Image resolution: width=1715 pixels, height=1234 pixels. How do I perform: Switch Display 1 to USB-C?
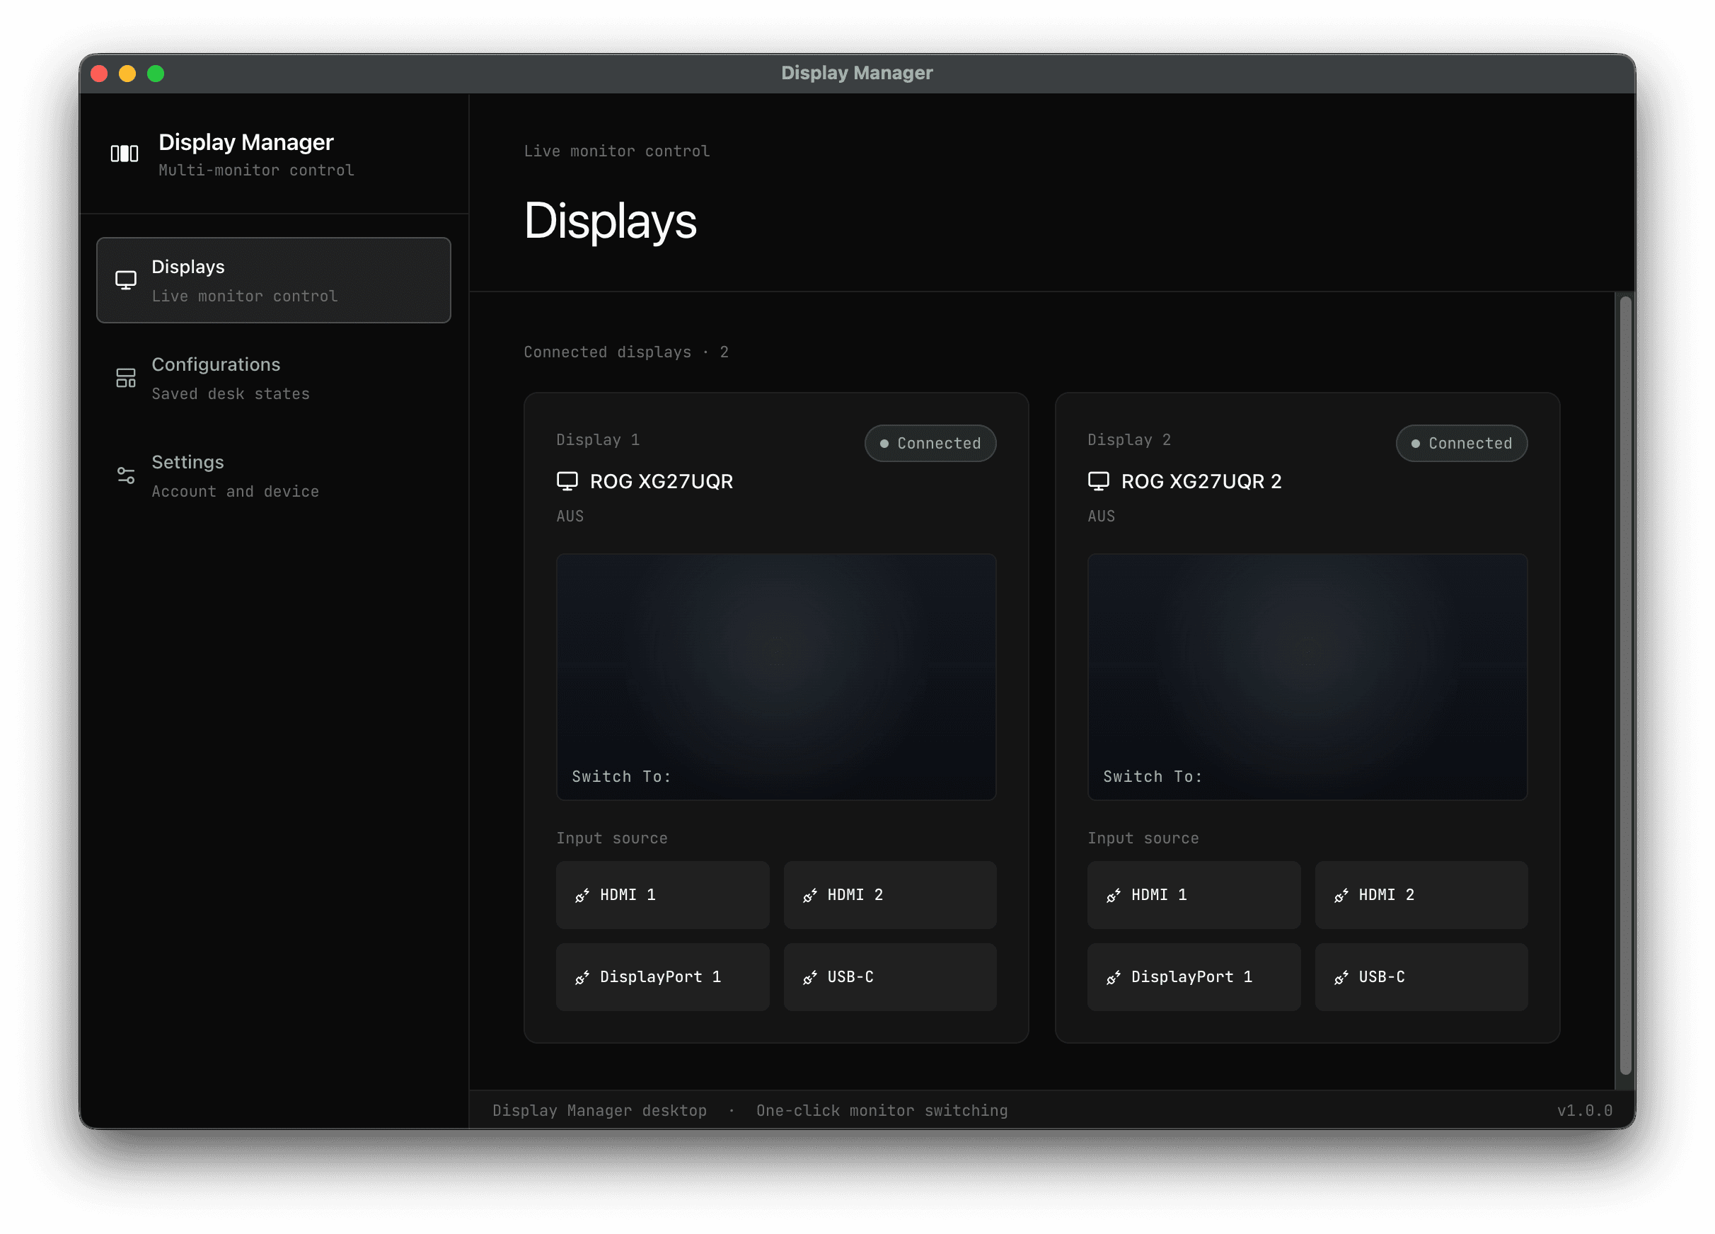click(x=890, y=978)
